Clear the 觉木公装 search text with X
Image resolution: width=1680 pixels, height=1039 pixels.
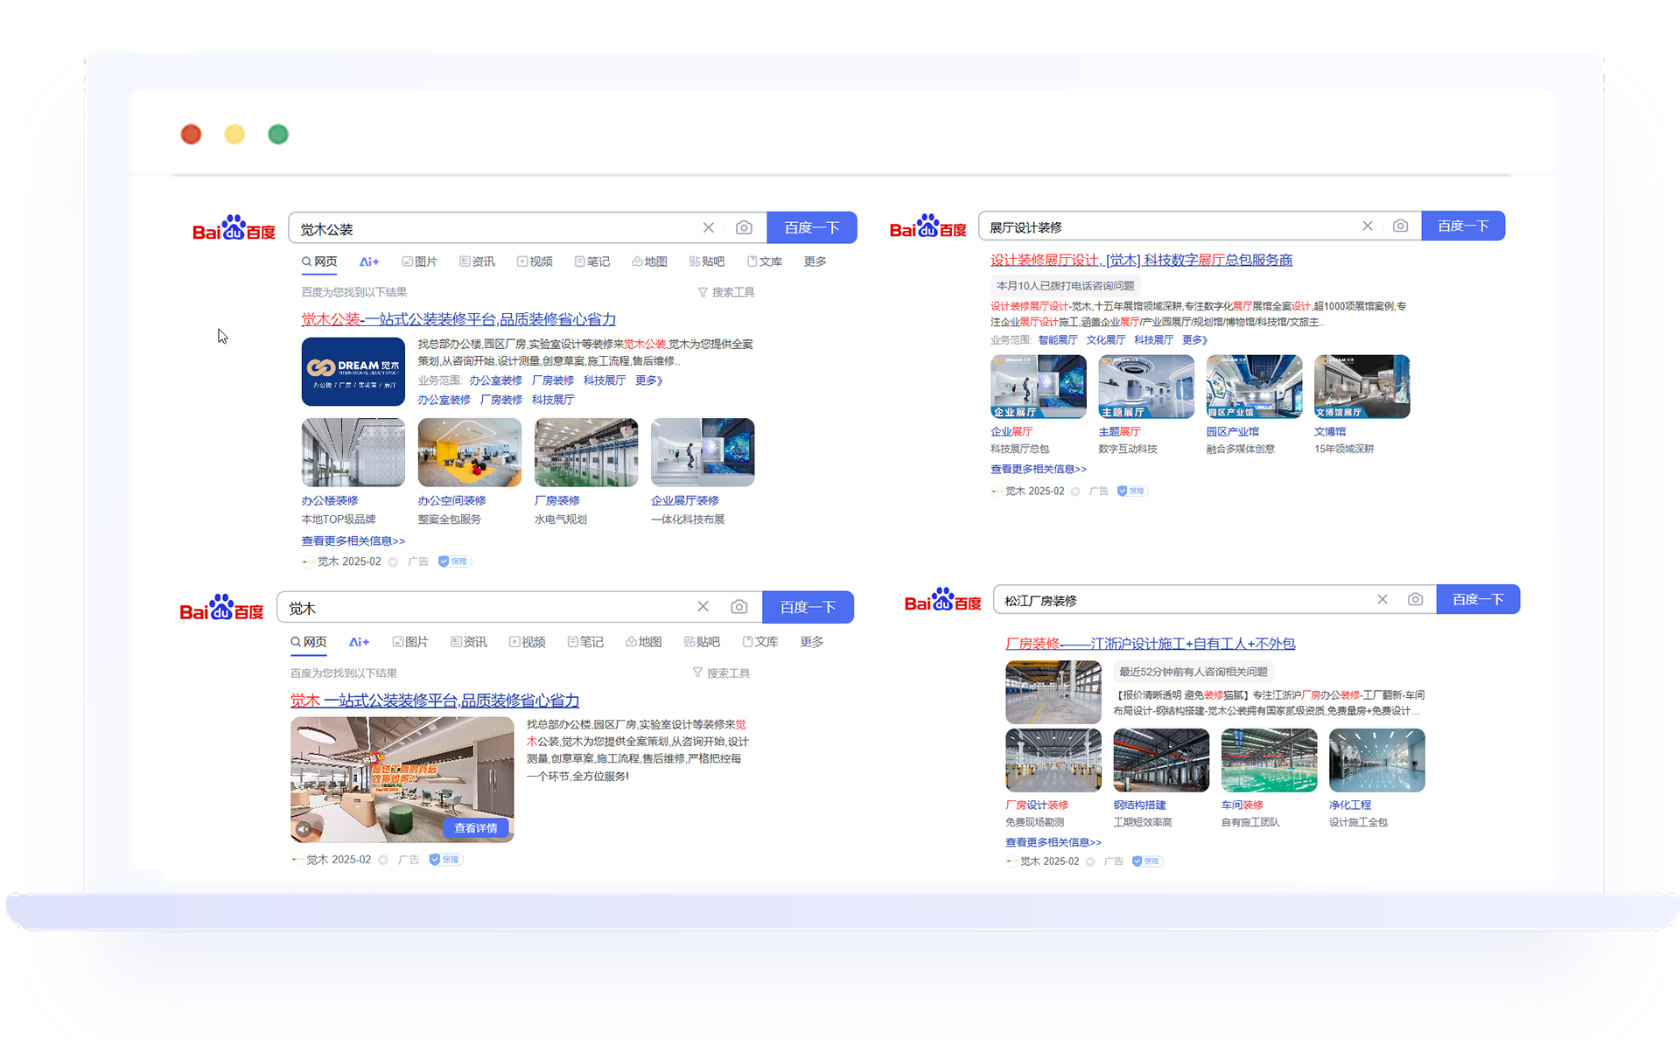[708, 228]
